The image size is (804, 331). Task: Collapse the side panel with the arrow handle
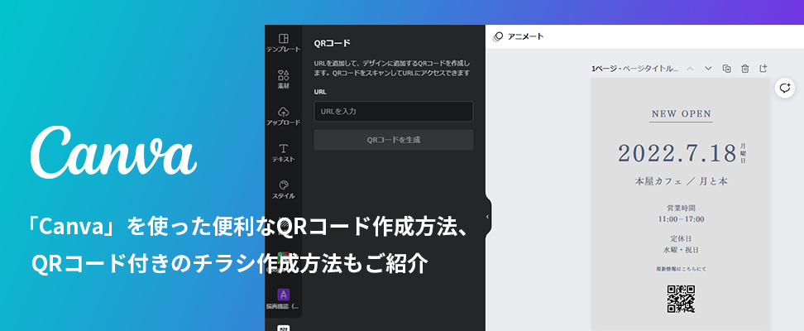(x=488, y=217)
